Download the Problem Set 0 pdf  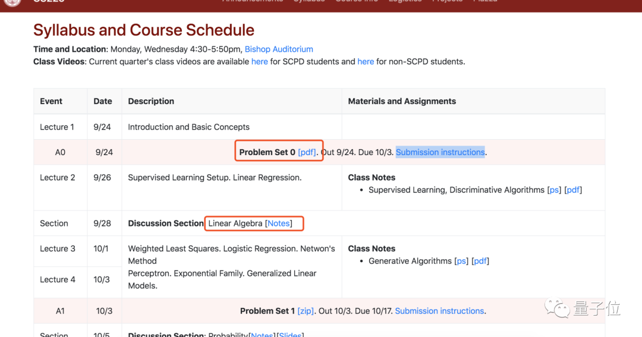click(x=307, y=152)
